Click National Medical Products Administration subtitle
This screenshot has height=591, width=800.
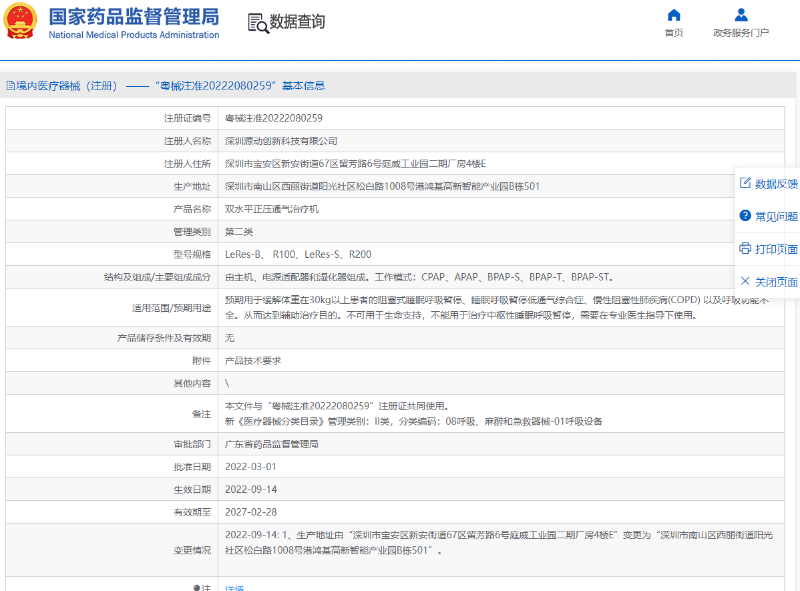pos(134,35)
